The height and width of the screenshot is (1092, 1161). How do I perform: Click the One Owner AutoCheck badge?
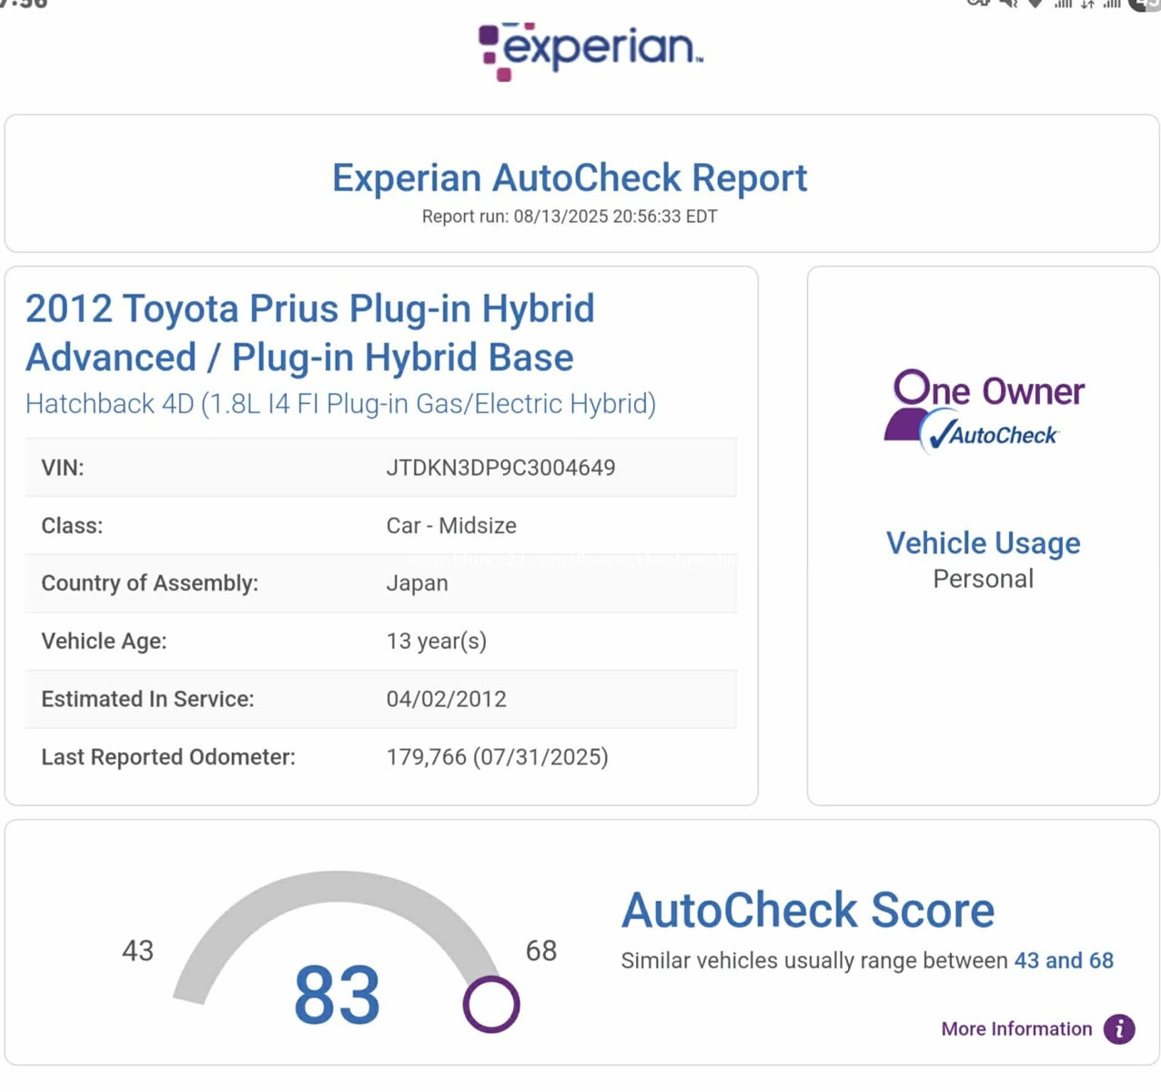pos(984,410)
